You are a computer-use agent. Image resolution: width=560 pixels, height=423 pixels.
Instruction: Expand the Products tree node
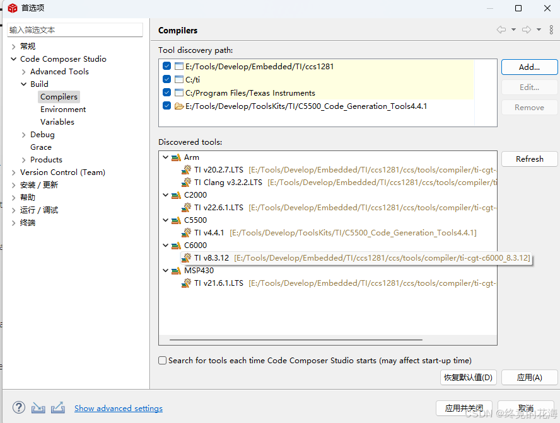[23, 160]
